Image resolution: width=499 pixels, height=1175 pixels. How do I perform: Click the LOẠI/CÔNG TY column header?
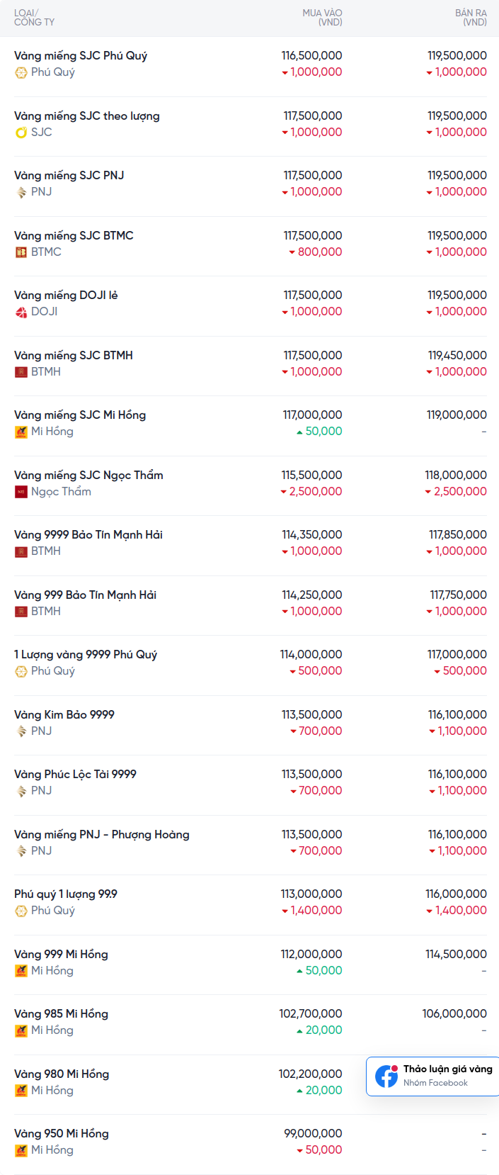click(x=34, y=18)
